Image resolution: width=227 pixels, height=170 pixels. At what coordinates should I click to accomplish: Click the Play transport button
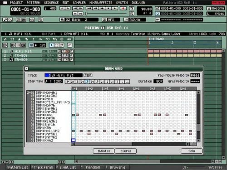pos(115,9)
